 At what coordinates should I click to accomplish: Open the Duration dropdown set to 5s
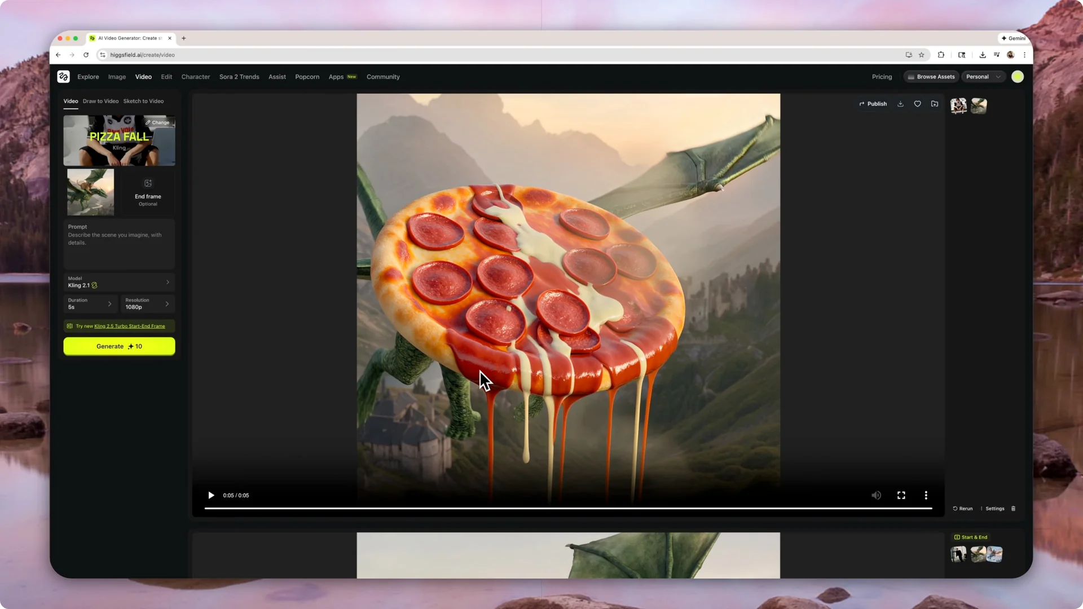(90, 304)
